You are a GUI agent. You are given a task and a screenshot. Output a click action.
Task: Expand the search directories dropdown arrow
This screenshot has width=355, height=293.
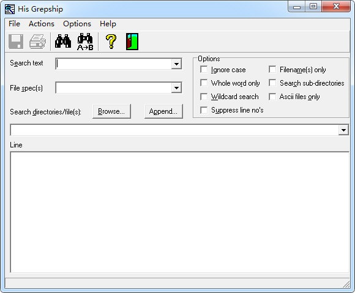(343, 130)
